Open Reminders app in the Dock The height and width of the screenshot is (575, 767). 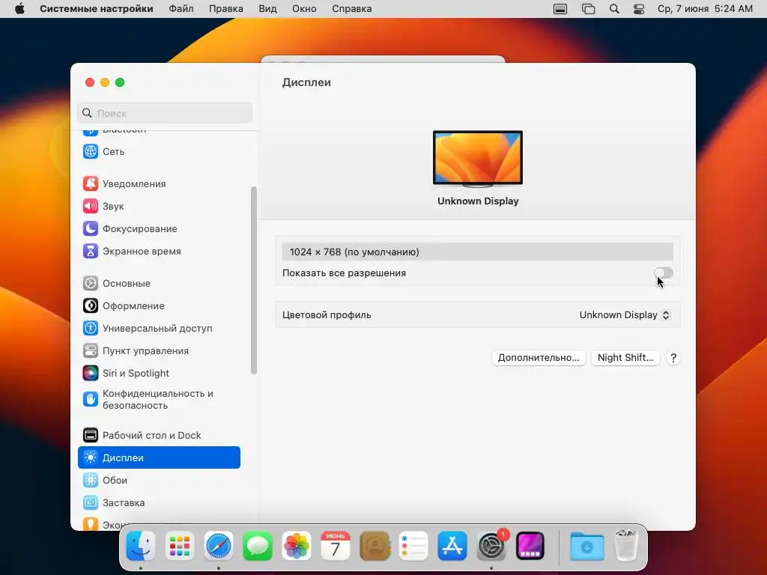[413, 546]
